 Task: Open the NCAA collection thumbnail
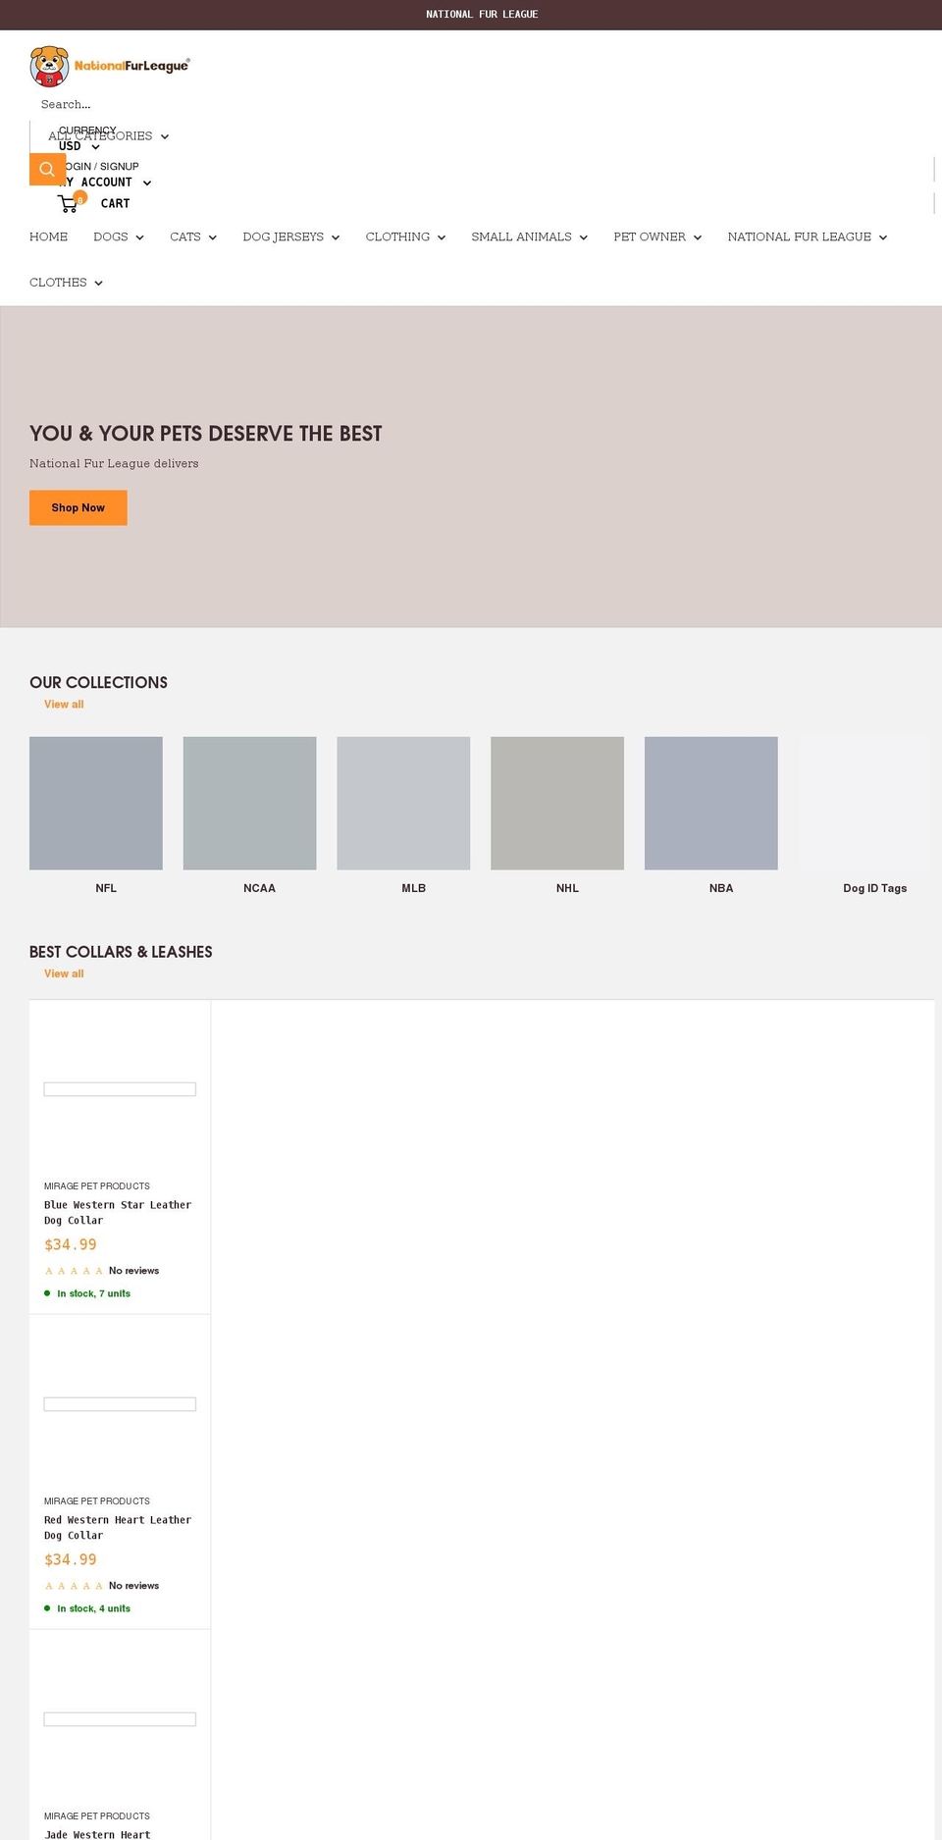[249, 803]
